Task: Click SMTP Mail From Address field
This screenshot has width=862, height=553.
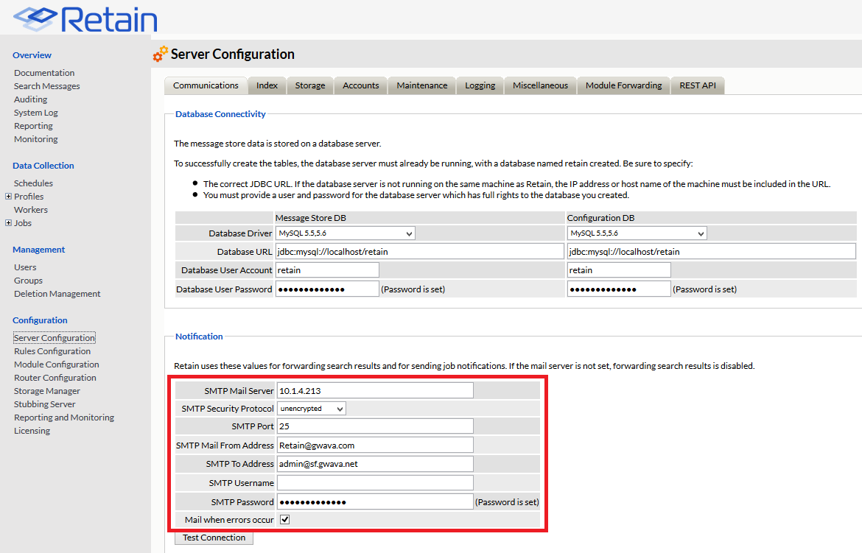Action: [x=375, y=445]
